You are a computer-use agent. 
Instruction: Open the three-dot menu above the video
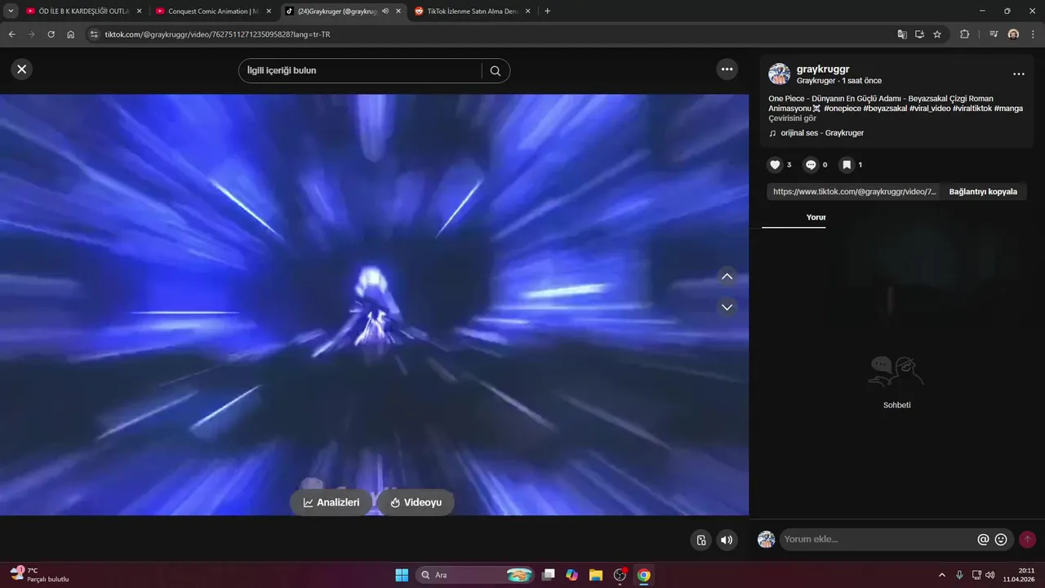727,69
